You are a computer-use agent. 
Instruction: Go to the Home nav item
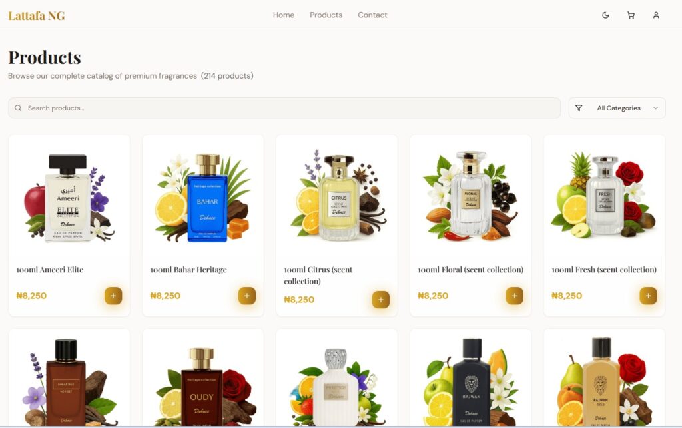tap(284, 15)
